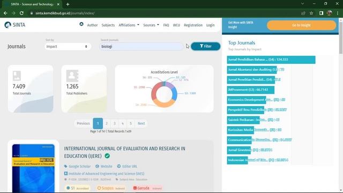Click the Filter button

pos(206,46)
